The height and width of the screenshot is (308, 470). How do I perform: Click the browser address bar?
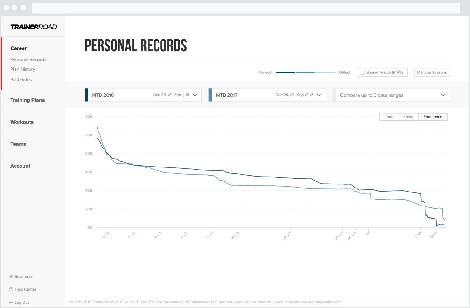click(246, 8)
